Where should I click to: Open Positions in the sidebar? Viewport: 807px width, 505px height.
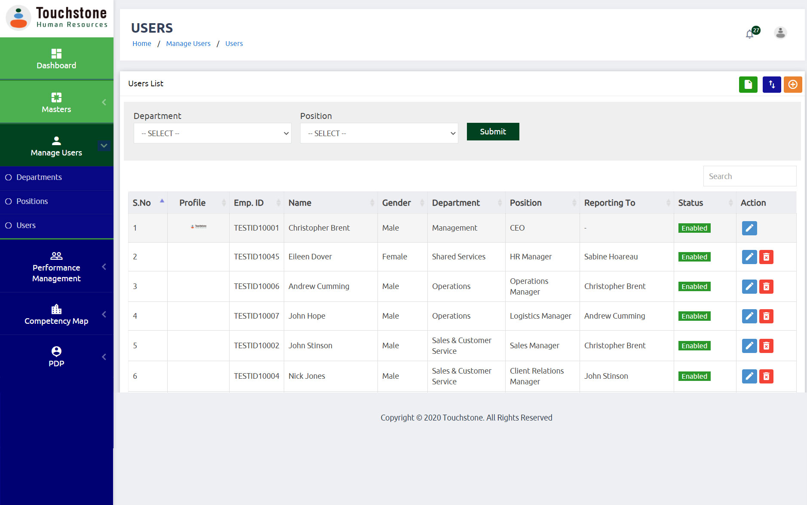point(32,201)
